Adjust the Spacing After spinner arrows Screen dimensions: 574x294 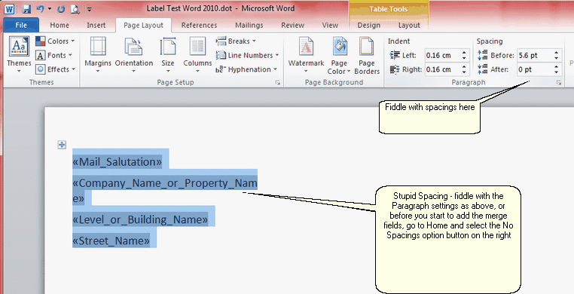[x=557, y=69]
